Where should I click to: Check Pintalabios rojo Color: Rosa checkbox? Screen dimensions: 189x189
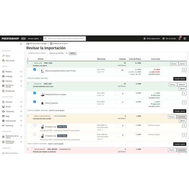pyautogui.click(x=35, y=134)
